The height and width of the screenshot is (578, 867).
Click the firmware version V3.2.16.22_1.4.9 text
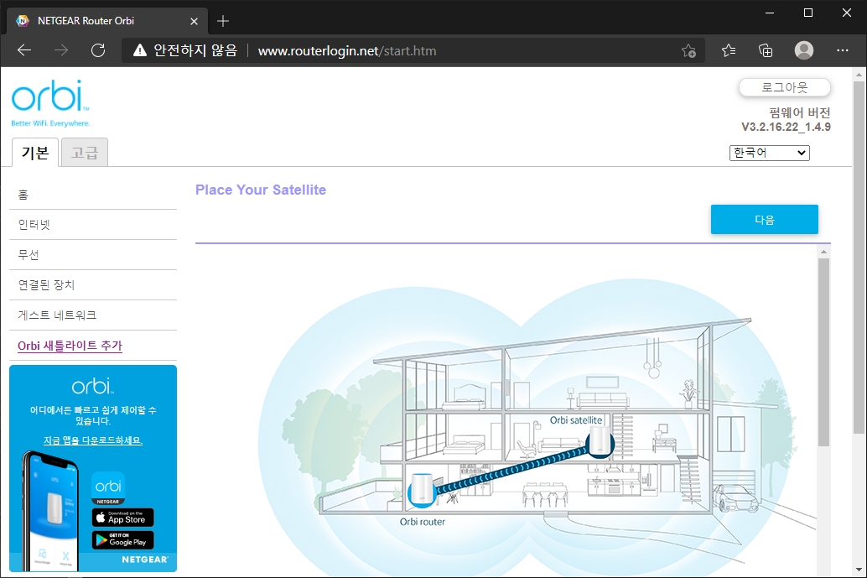pos(786,128)
